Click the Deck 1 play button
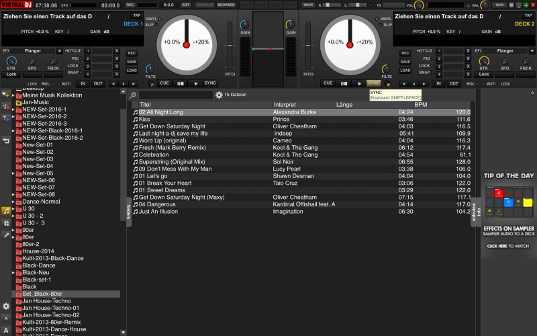This screenshot has height=336, width=537. click(195, 83)
